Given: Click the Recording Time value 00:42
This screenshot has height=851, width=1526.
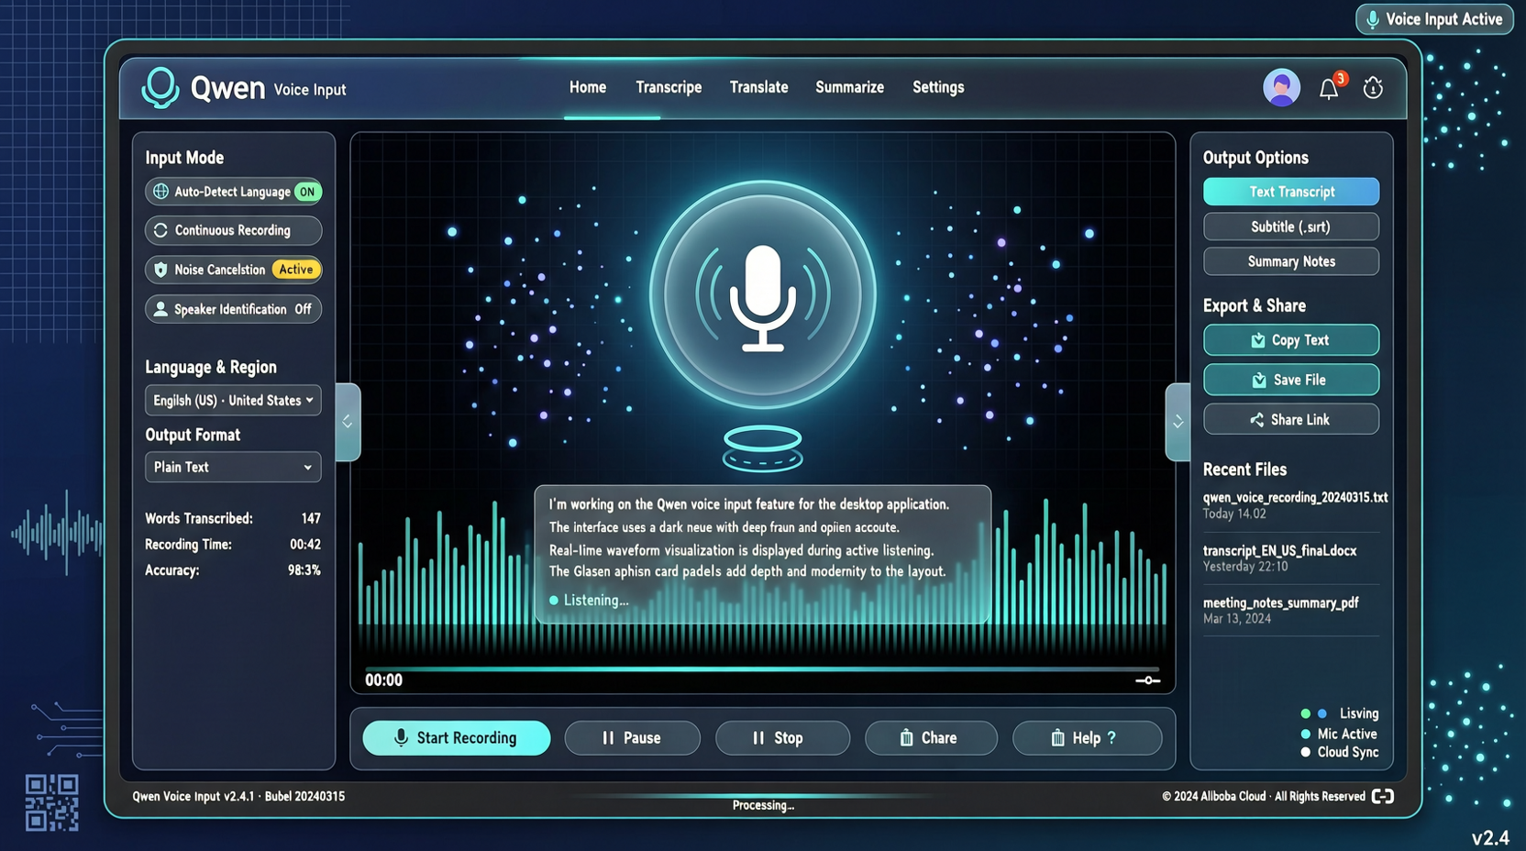Looking at the screenshot, I should tap(305, 544).
